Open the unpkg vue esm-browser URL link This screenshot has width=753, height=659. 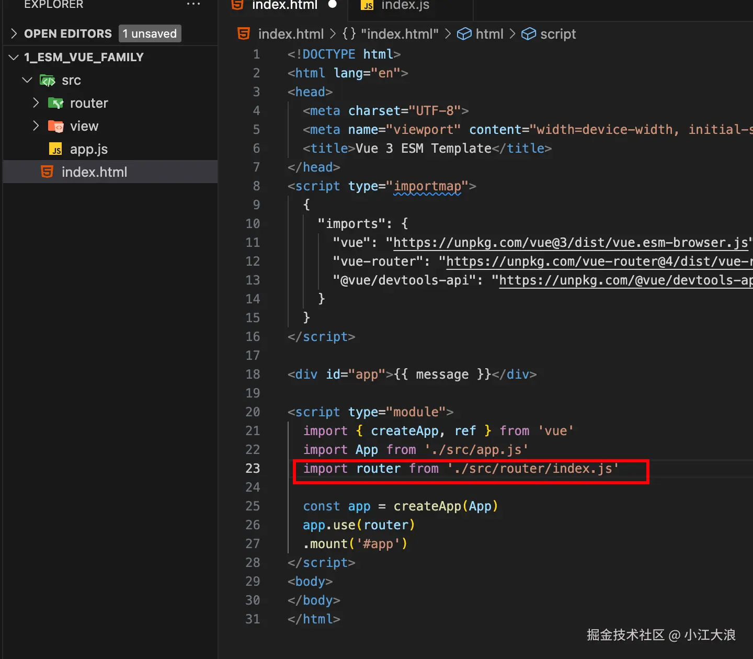coord(571,243)
